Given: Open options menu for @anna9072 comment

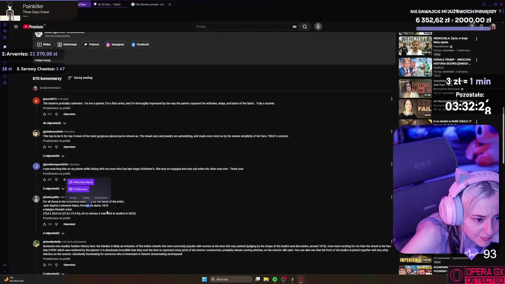Looking at the screenshot, I should [391, 99].
